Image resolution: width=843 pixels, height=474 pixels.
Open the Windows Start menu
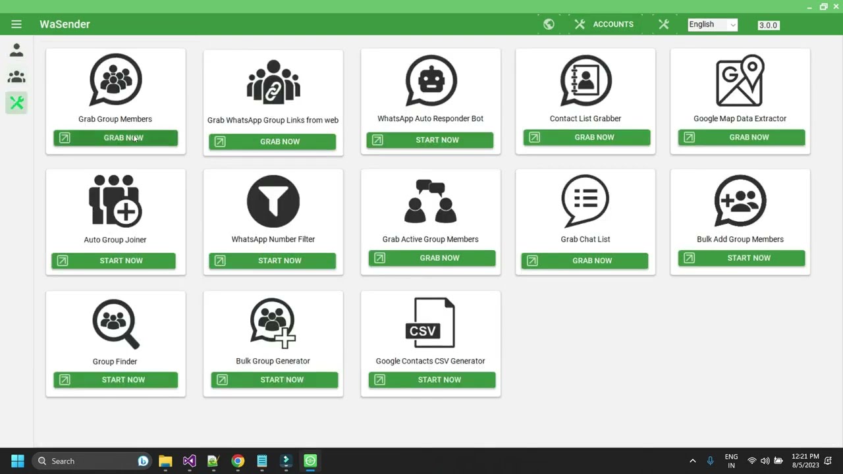18,461
